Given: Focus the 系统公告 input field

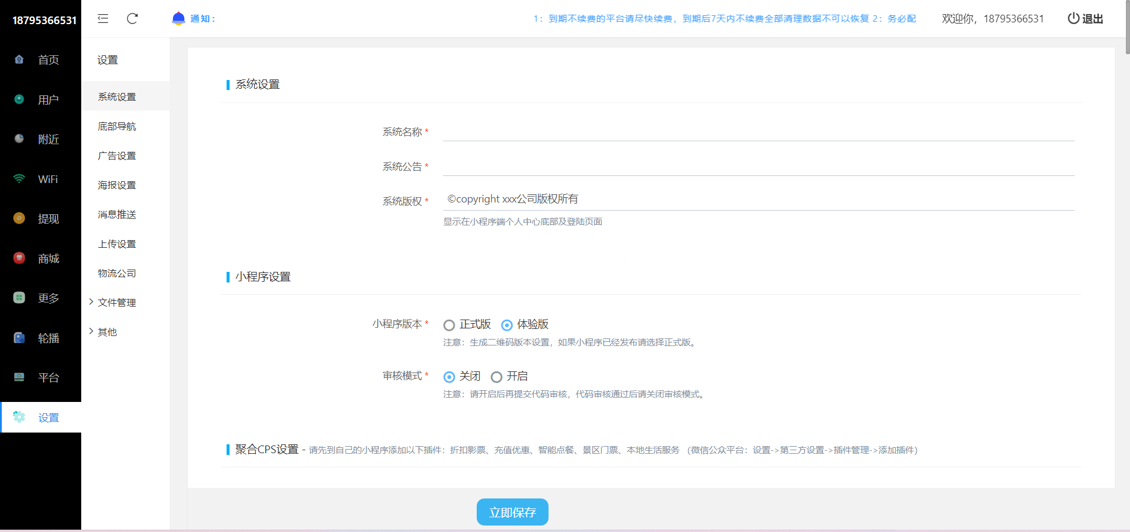Looking at the screenshot, I should pos(759,165).
